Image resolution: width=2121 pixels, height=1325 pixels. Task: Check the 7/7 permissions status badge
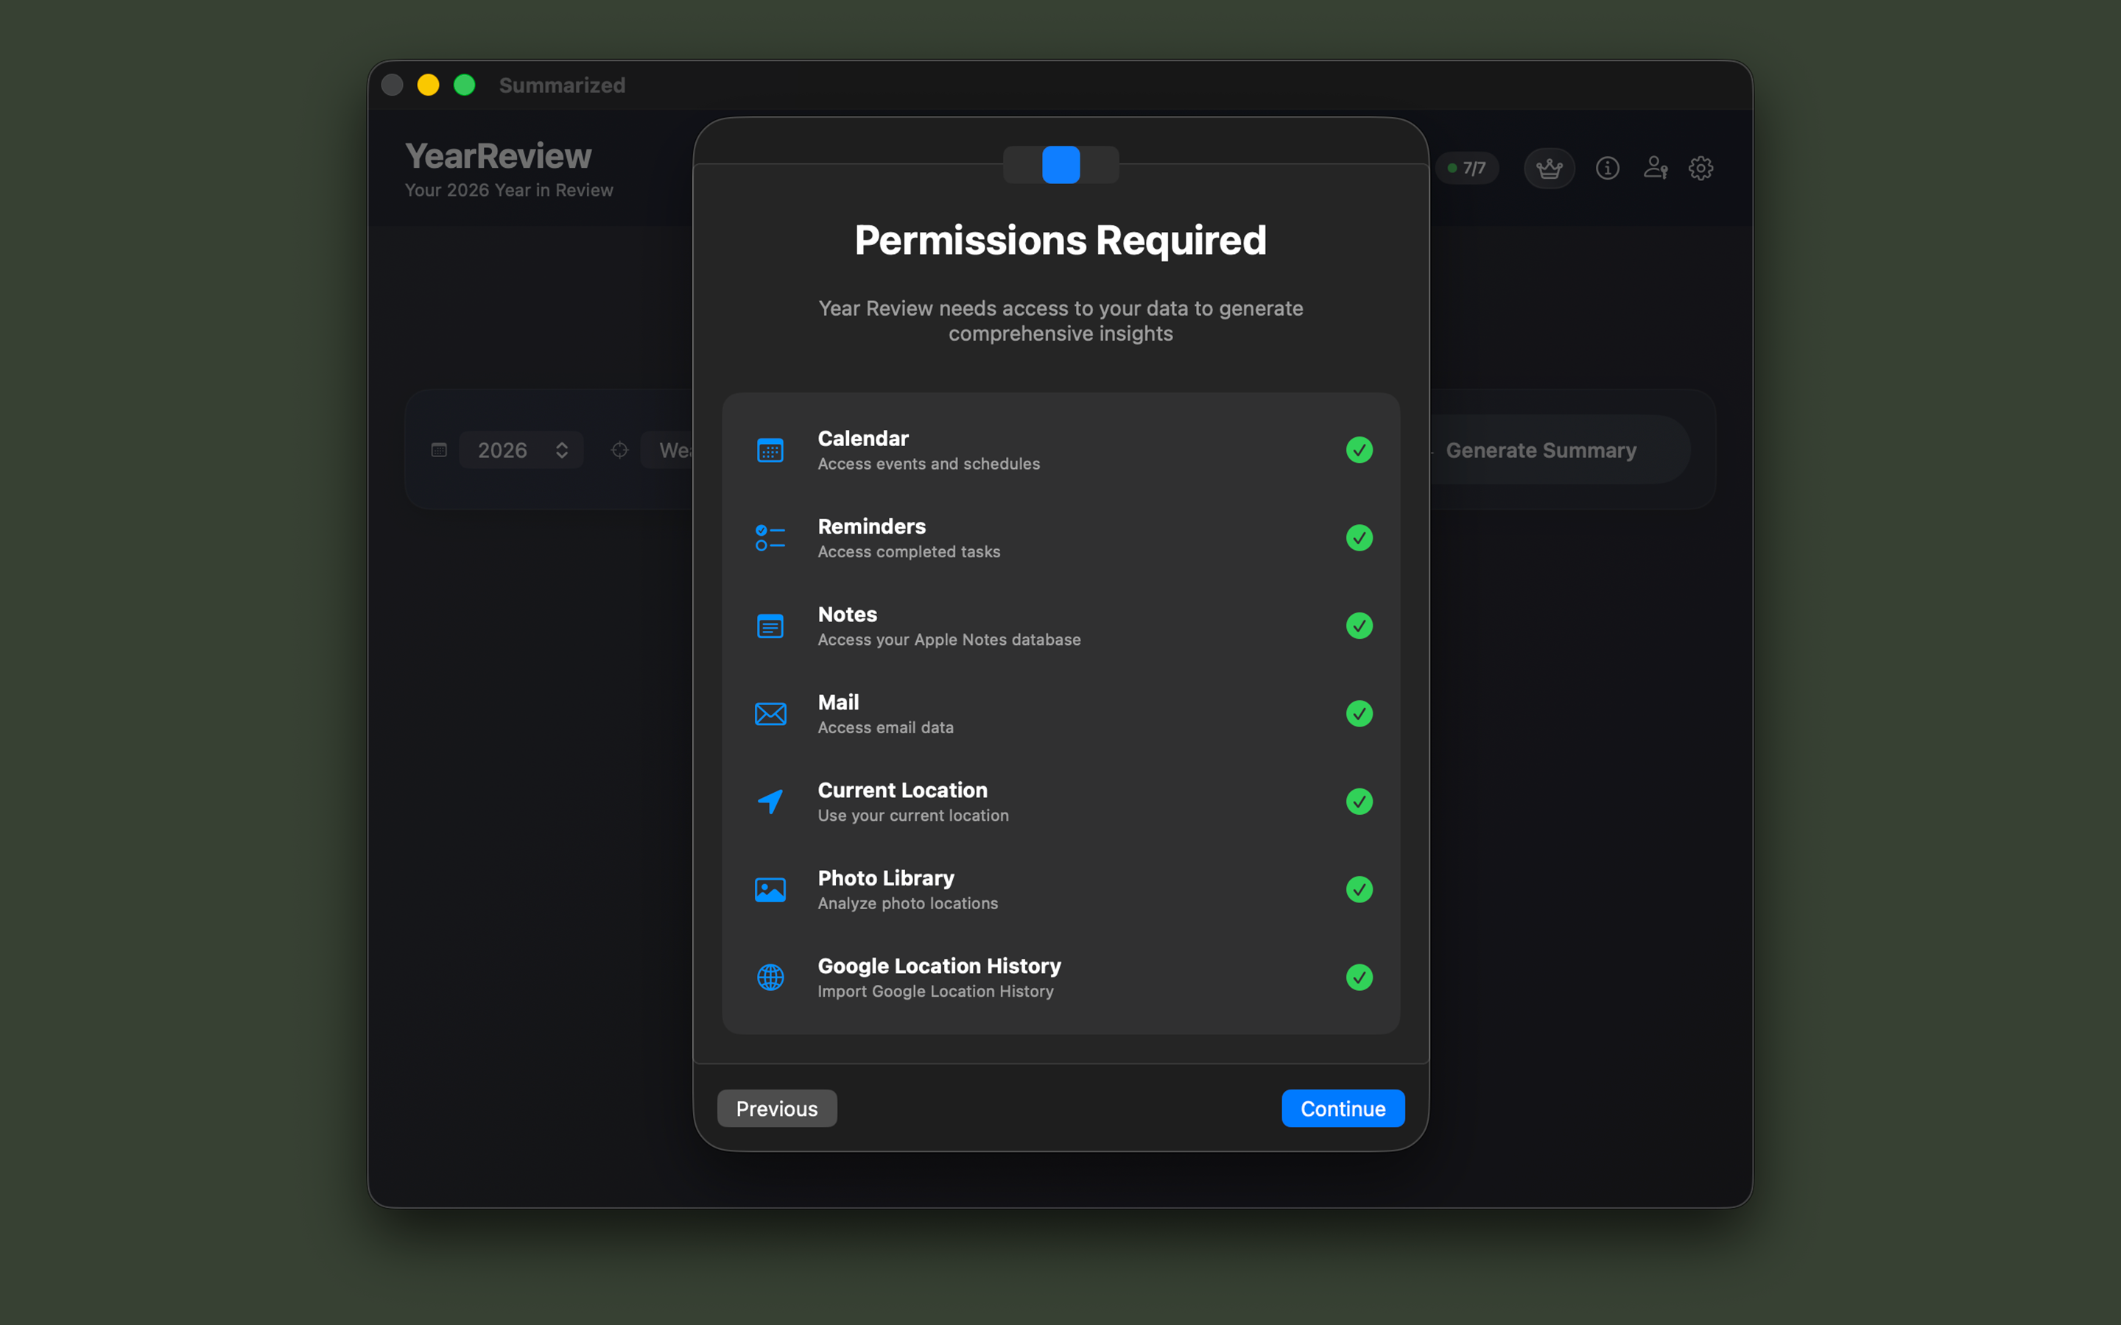coord(1466,167)
